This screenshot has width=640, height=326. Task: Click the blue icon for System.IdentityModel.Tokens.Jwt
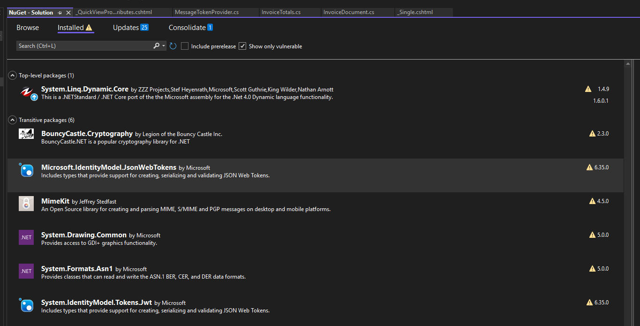[x=26, y=305]
